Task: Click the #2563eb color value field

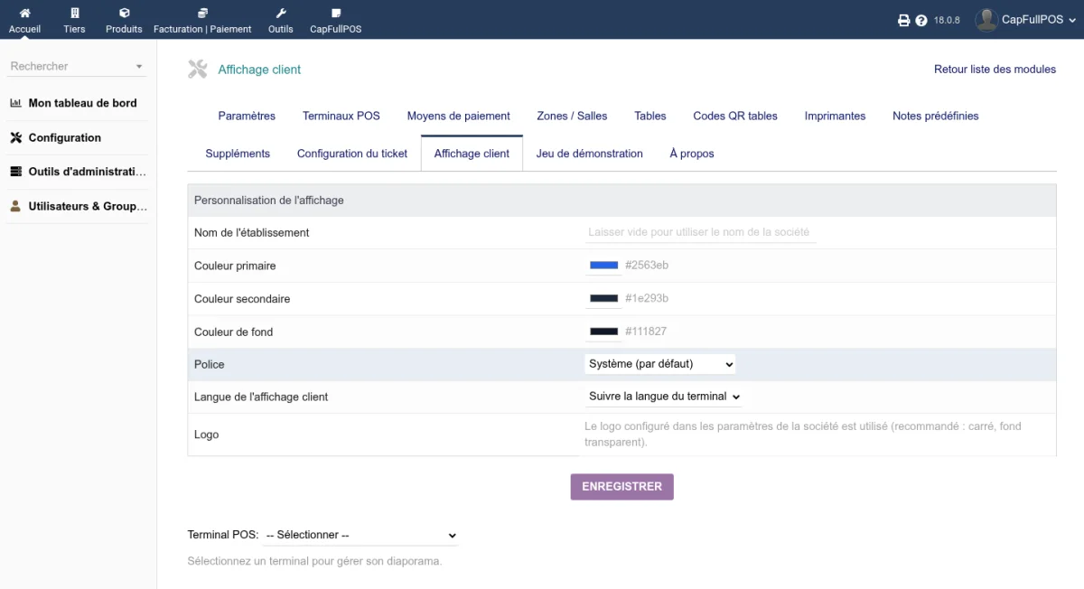Action: tap(647, 266)
